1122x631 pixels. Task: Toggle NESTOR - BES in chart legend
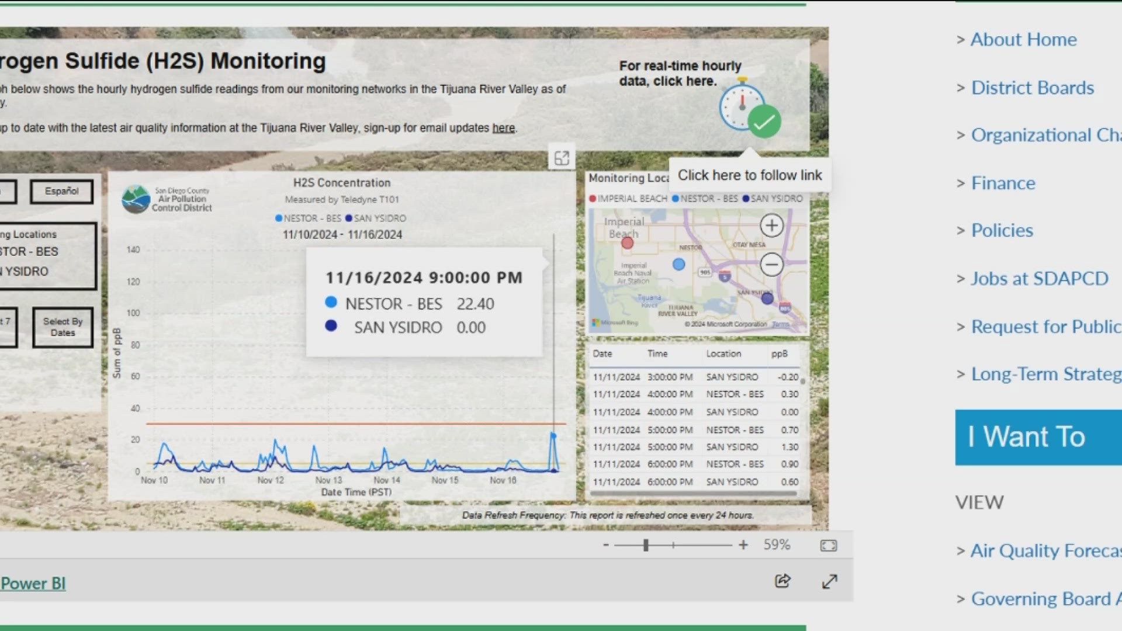[308, 219]
